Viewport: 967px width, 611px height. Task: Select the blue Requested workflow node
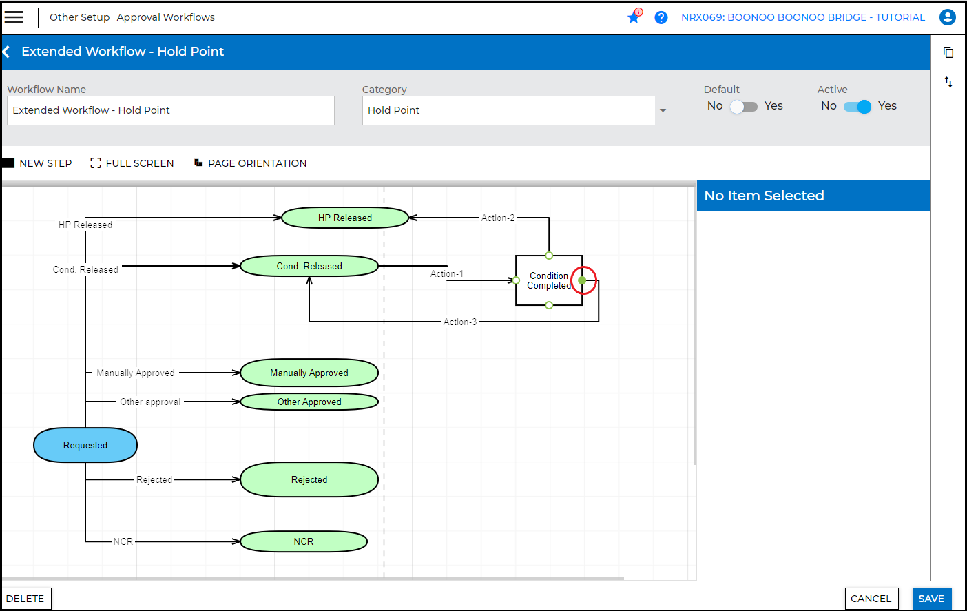[x=85, y=445]
